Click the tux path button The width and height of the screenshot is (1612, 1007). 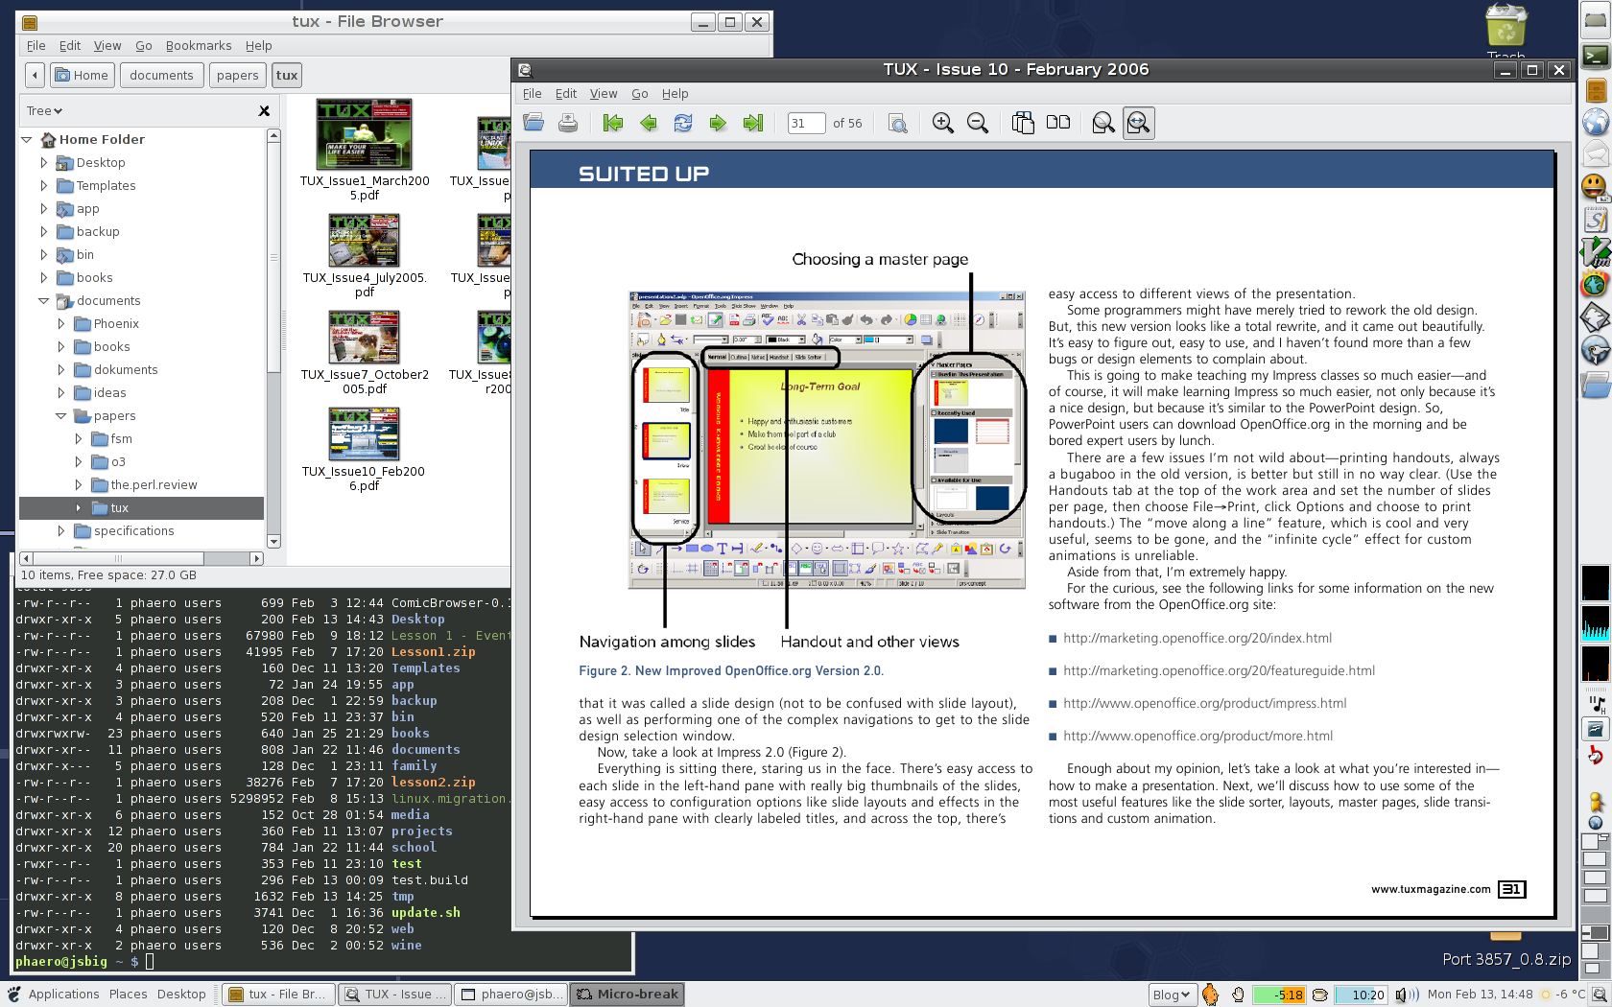click(287, 75)
